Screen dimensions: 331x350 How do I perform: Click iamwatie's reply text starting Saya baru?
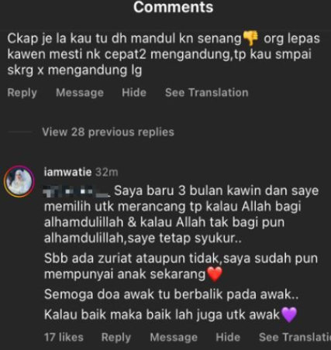(x=181, y=253)
